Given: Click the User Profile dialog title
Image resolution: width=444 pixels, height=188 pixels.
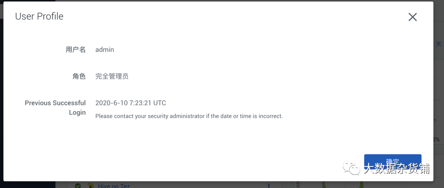Looking at the screenshot, I should pos(39,16).
